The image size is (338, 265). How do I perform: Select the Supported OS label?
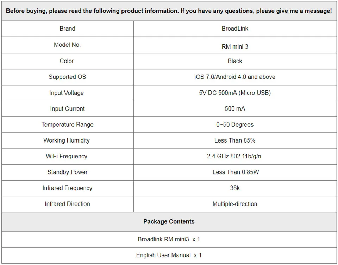(x=68, y=77)
